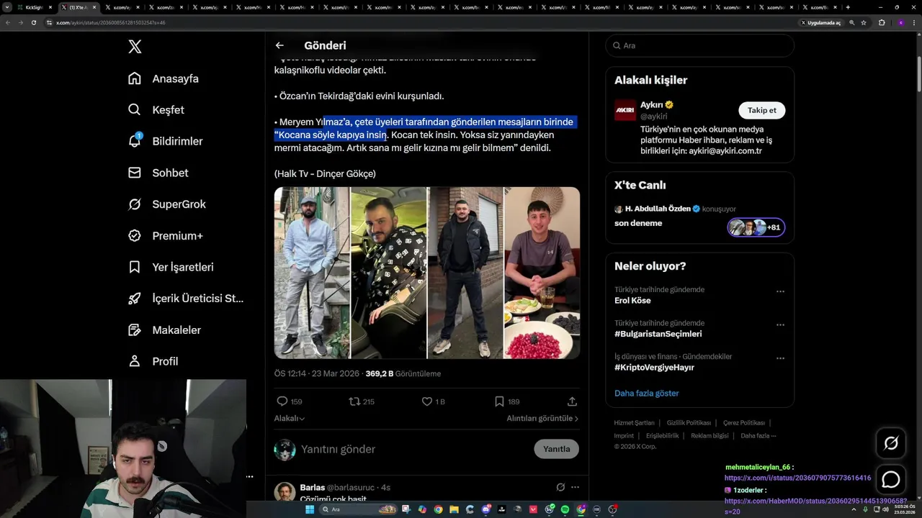The width and height of the screenshot is (922, 518).
Task: Open a new browser tab
Action: tap(848, 7)
